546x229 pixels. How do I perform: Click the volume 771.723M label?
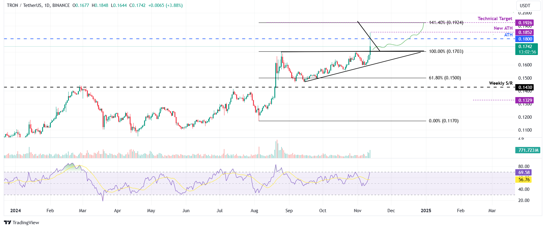[x=528, y=150]
